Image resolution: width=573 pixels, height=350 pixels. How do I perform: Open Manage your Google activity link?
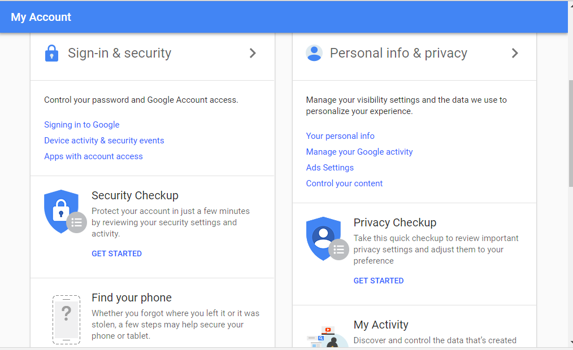[x=359, y=152]
